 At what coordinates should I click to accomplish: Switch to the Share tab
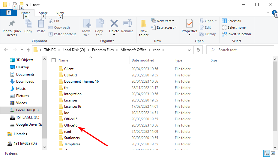[43, 13]
